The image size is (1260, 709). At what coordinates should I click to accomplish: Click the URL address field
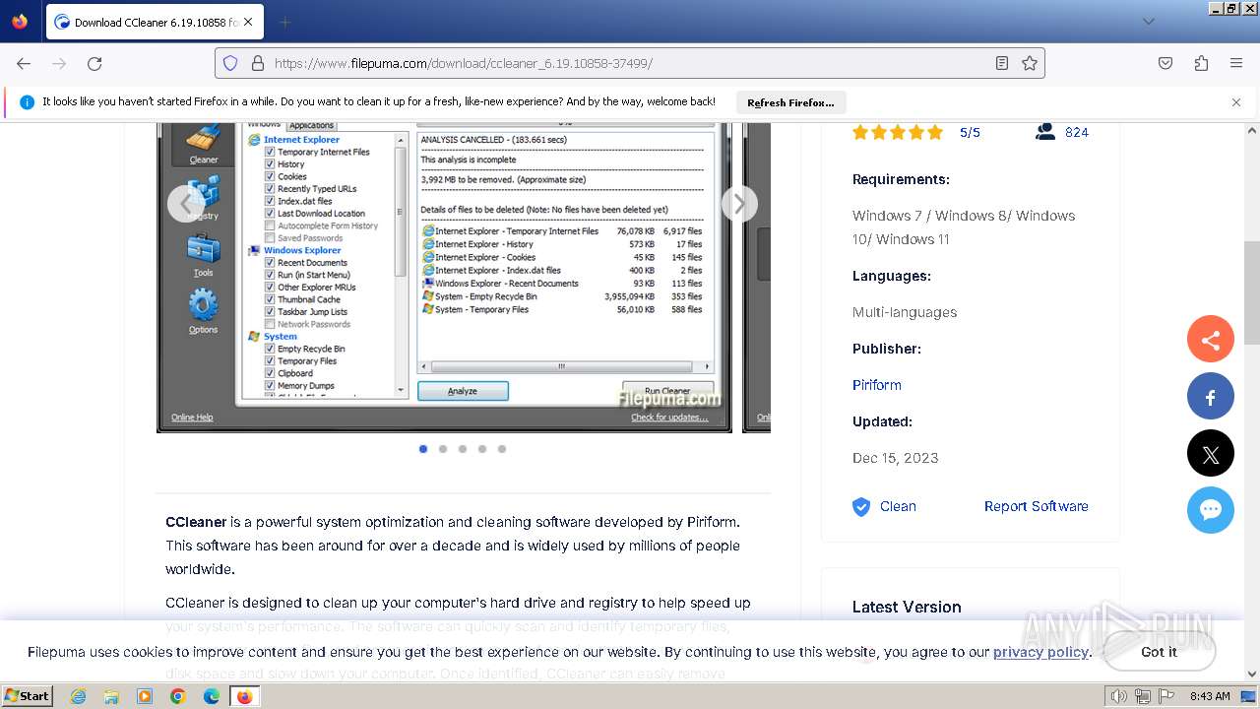pyautogui.click(x=630, y=63)
